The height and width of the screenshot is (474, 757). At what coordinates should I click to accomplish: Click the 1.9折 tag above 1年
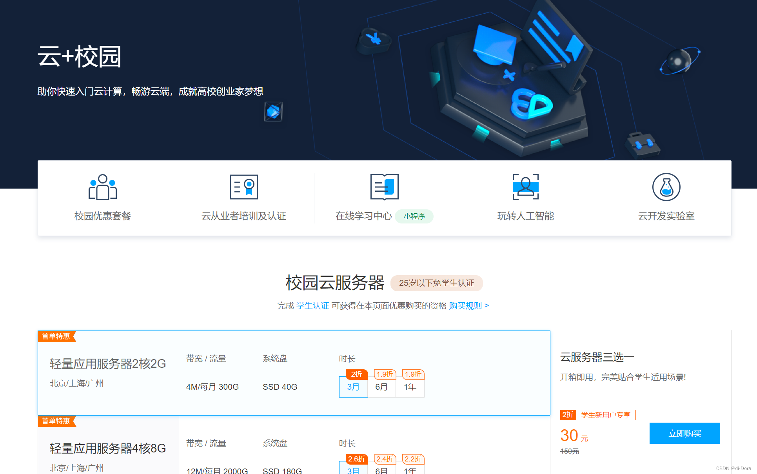[413, 374]
